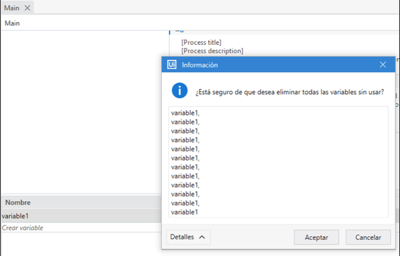Click the topmost variable1 entry in details list
Viewport: 400px width, 256px height.
tap(185, 113)
